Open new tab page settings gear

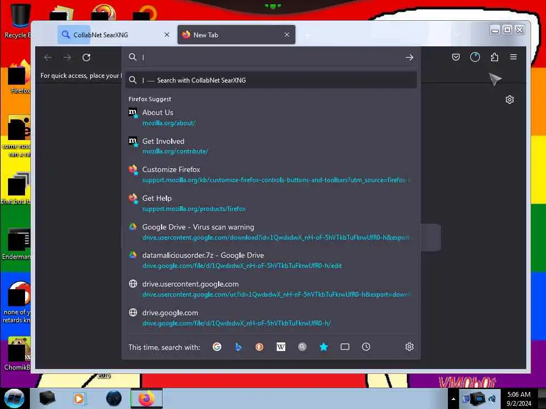[509, 100]
